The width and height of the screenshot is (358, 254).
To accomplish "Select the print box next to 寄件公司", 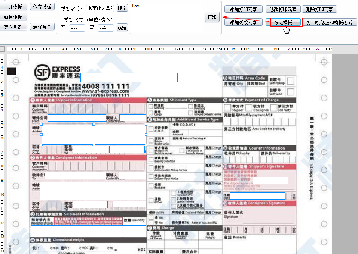I will pos(77,117).
